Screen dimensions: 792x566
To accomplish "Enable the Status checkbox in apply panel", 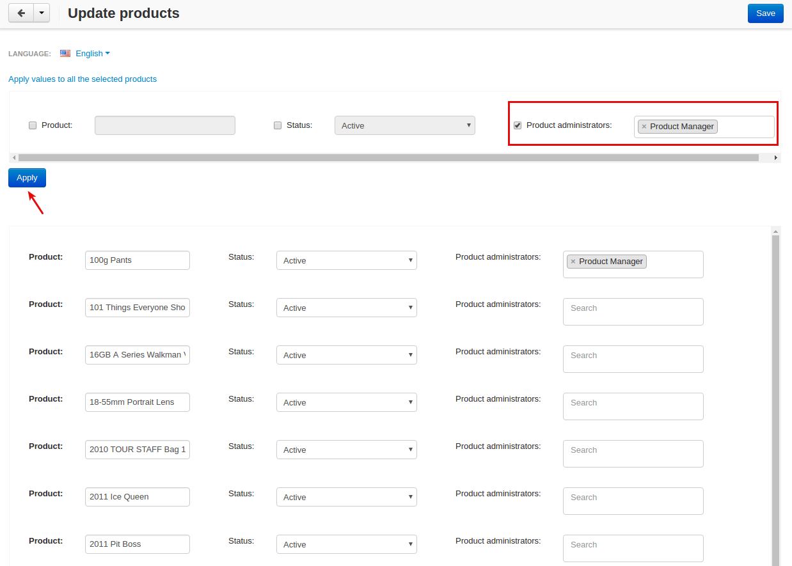I will [x=278, y=125].
